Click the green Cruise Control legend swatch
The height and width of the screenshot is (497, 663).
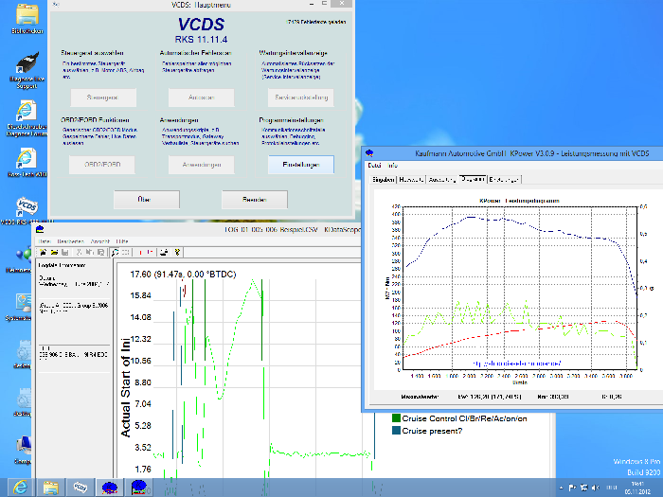(x=396, y=418)
